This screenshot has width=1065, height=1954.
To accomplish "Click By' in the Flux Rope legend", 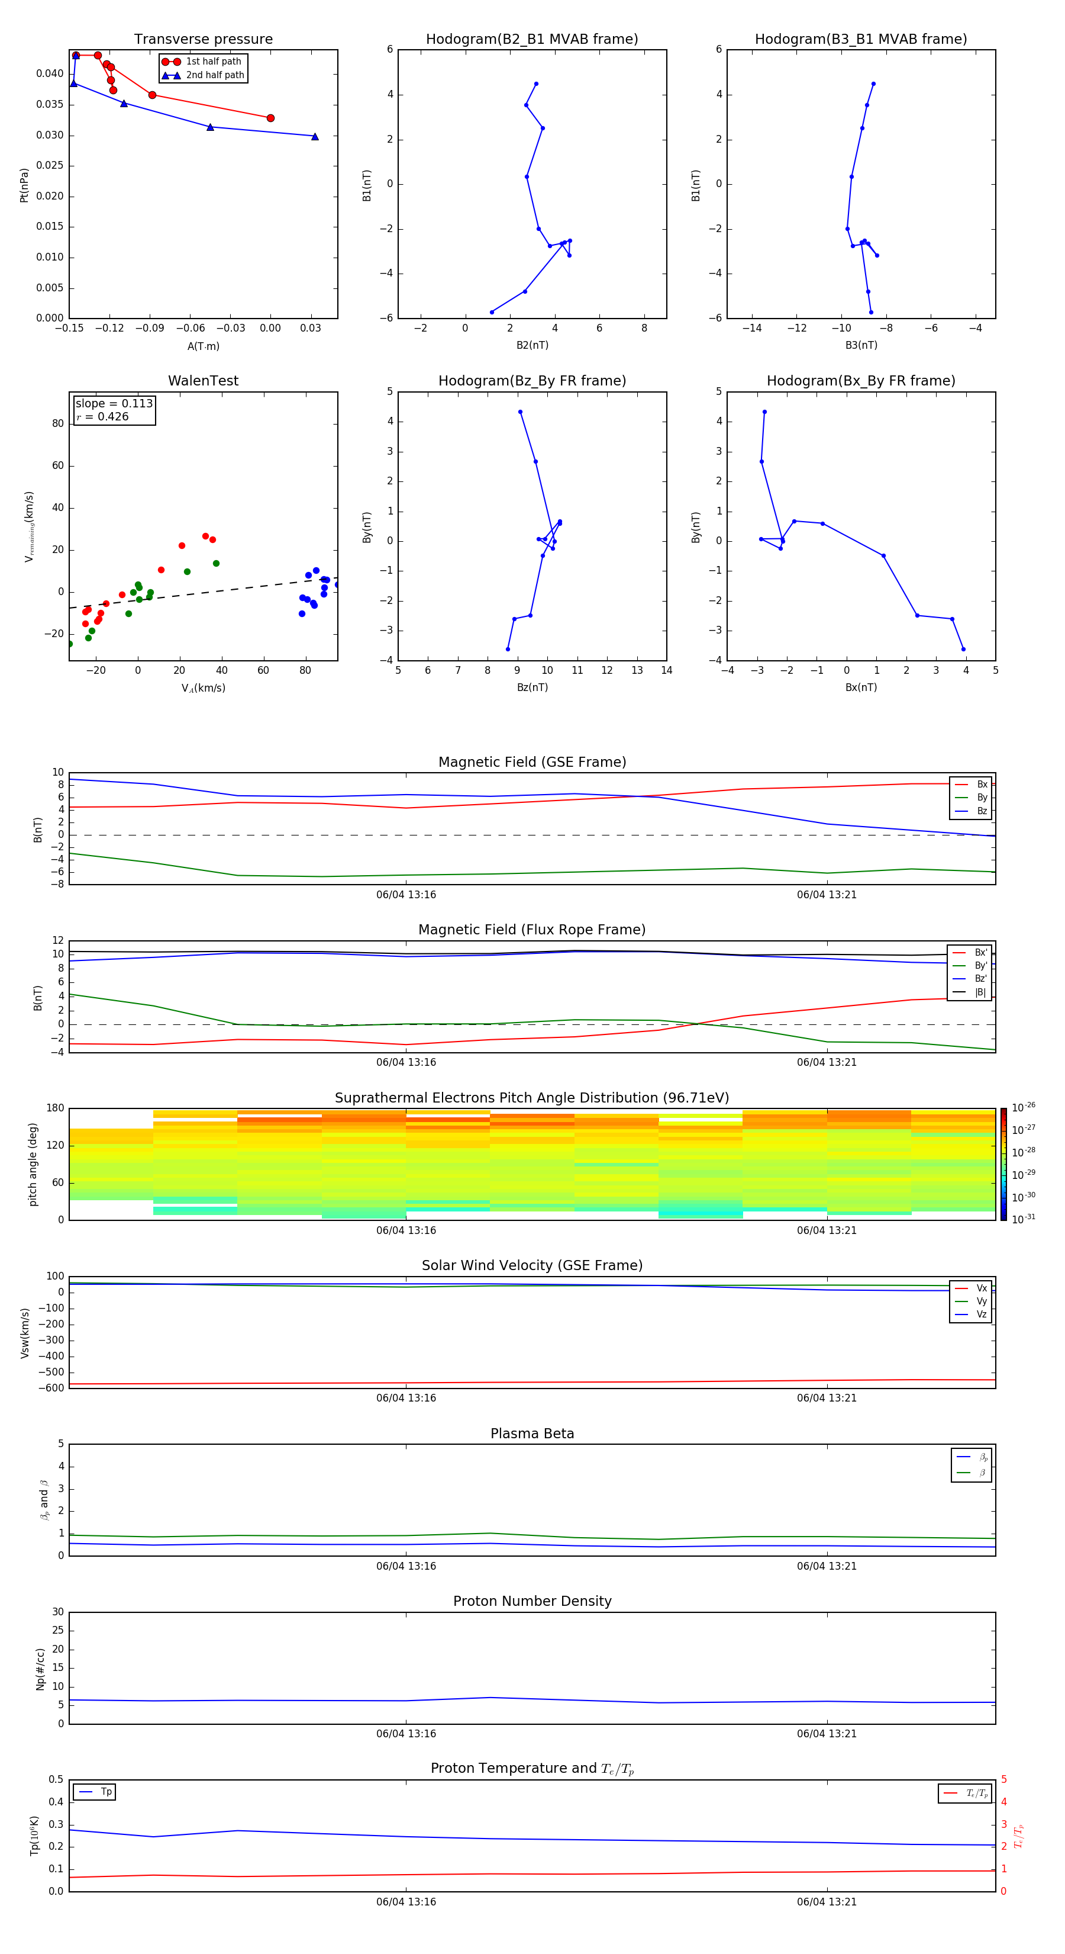I will click(970, 966).
